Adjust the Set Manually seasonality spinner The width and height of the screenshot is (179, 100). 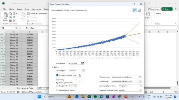point(76,86)
